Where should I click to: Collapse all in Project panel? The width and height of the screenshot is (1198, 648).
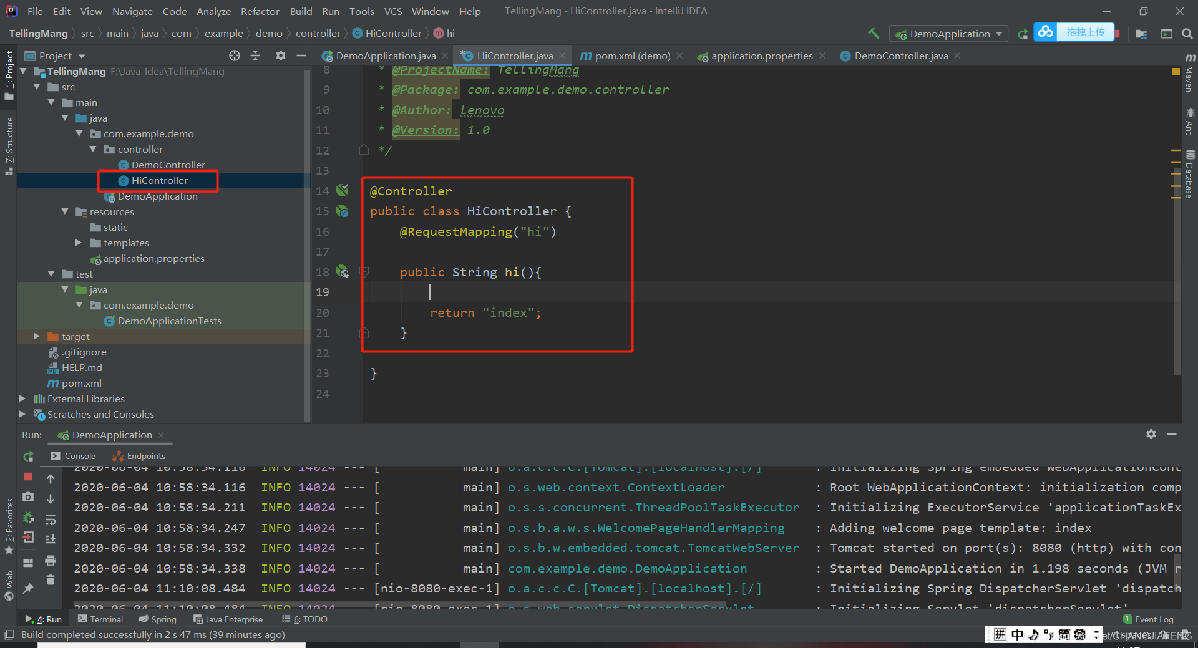point(255,56)
